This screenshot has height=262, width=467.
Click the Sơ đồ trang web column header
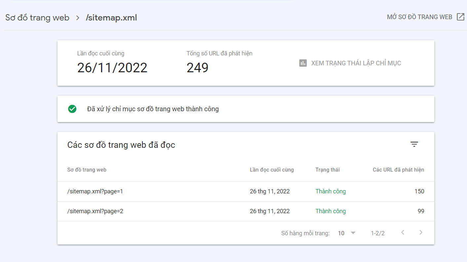87,170
